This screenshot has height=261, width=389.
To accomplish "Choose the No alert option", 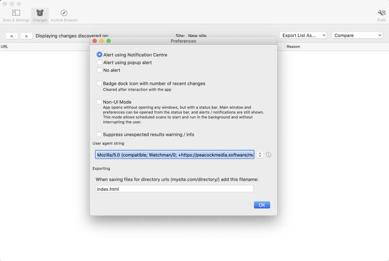I will point(99,70).
